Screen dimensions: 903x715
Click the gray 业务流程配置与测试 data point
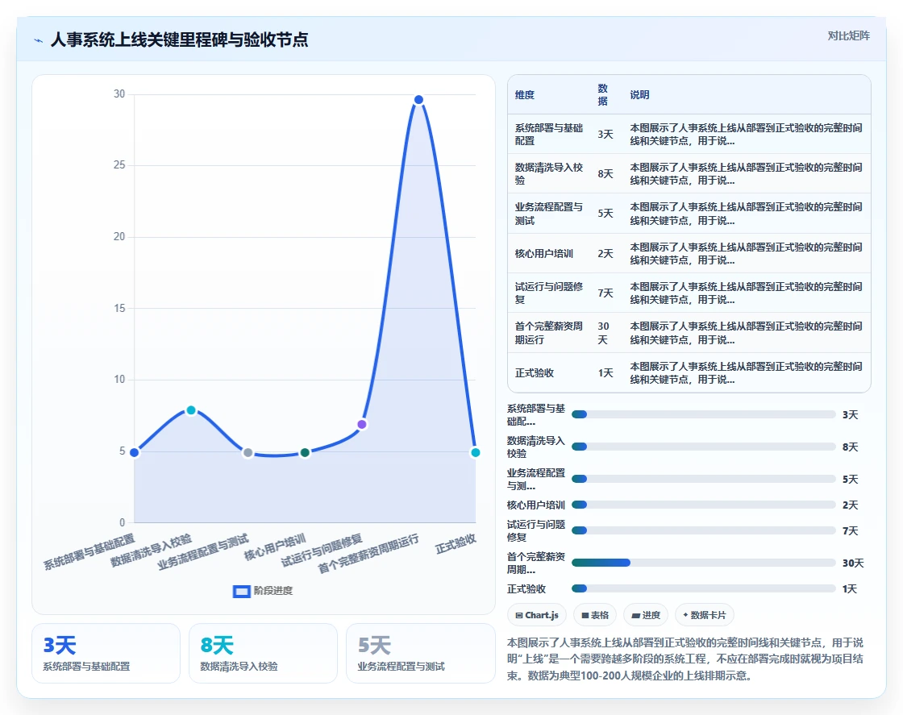pos(248,452)
